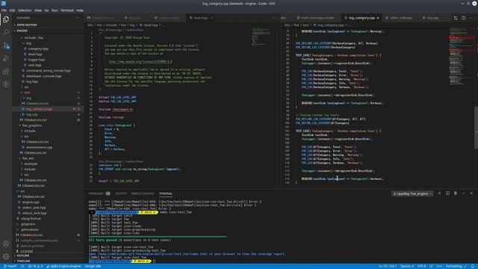The height and width of the screenshot is (269, 478).
Task: Open changes icon in right editor toolbar
Action: pos(456,18)
